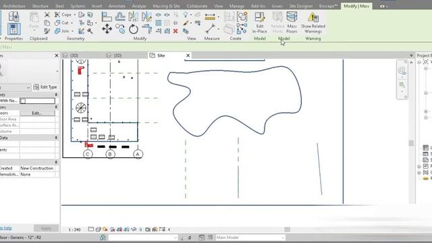
Task: Open the Cope dropdown arrow
Action: click(75, 15)
